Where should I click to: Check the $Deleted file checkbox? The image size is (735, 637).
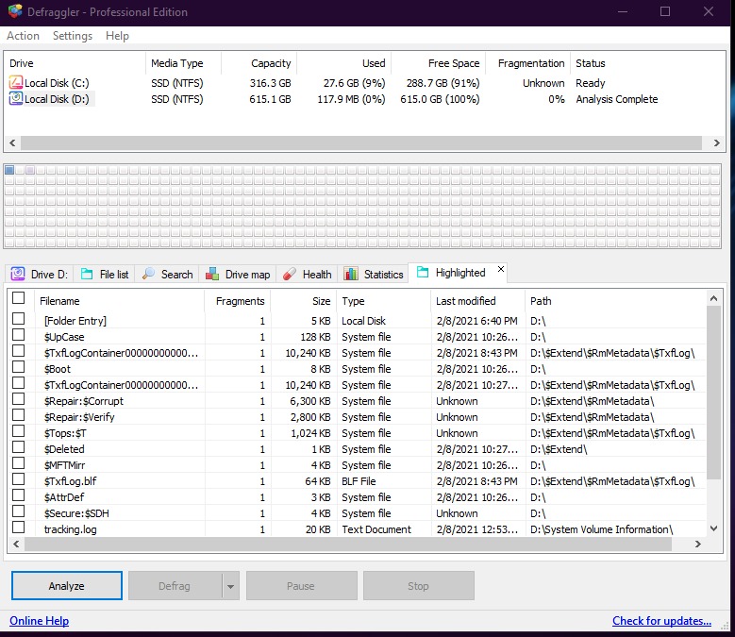(18, 446)
